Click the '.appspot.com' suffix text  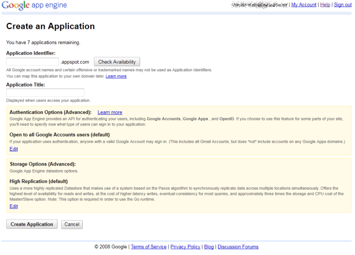click(x=75, y=62)
